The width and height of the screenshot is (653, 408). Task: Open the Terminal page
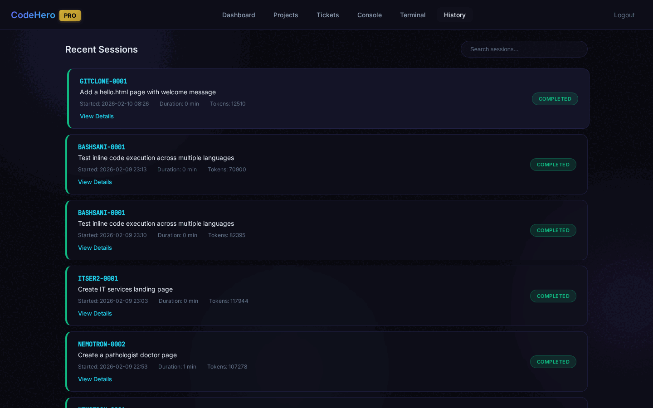coord(413,15)
